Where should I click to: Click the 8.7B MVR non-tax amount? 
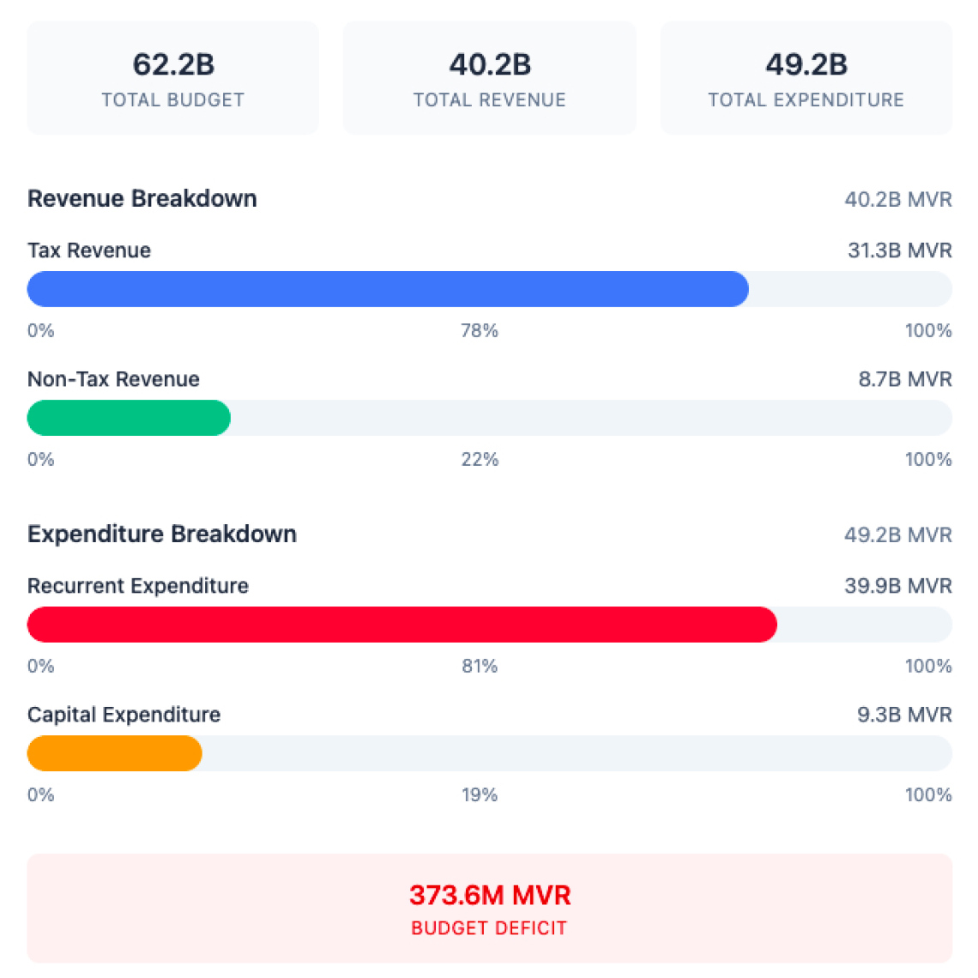click(905, 379)
